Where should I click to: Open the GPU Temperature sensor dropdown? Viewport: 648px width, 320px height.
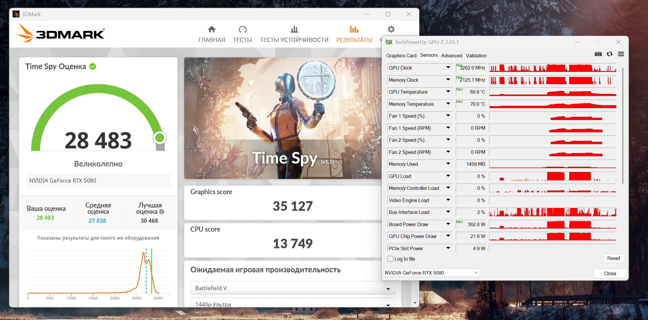click(448, 92)
